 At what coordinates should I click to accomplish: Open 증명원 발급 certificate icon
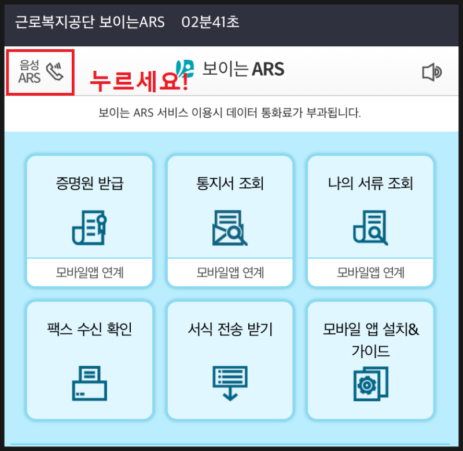pos(90,227)
